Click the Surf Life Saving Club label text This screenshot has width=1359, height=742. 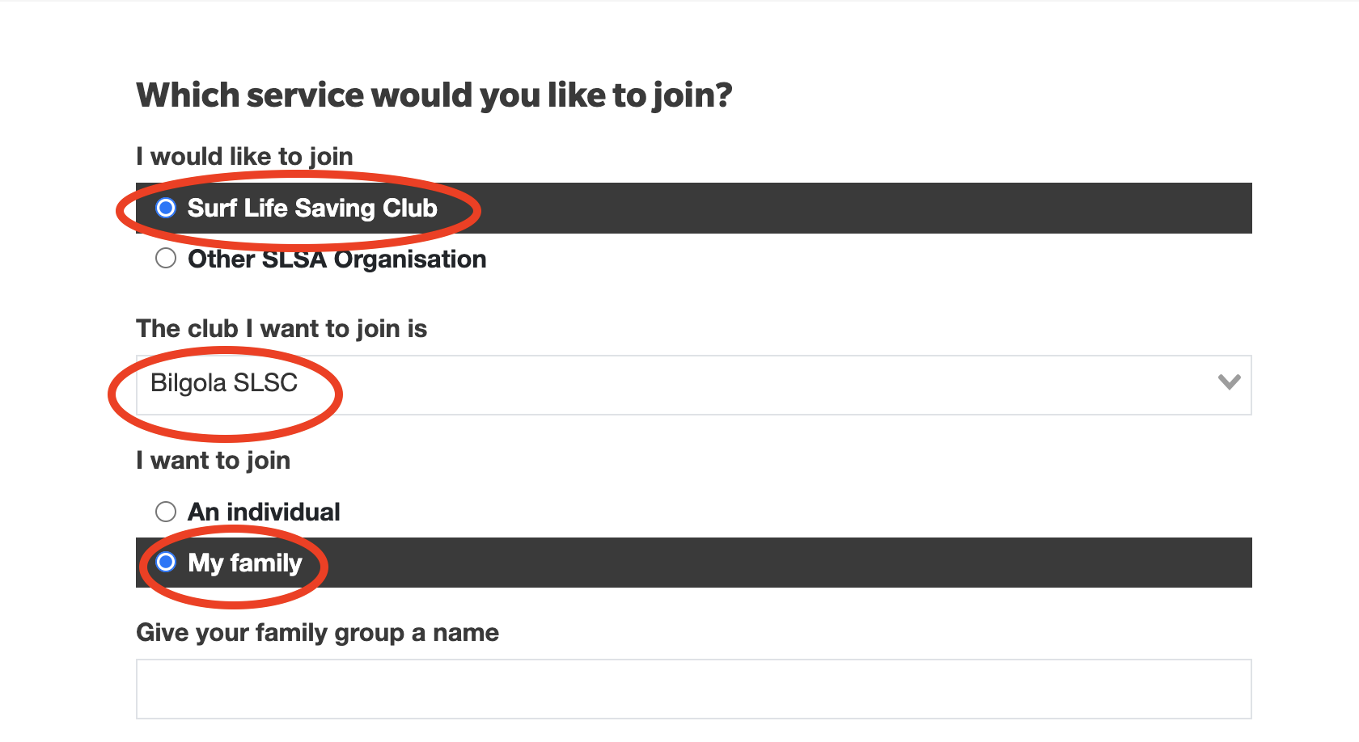point(312,208)
